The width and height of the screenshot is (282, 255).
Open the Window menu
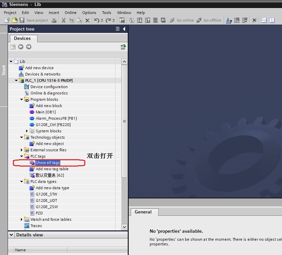tap(124, 13)
